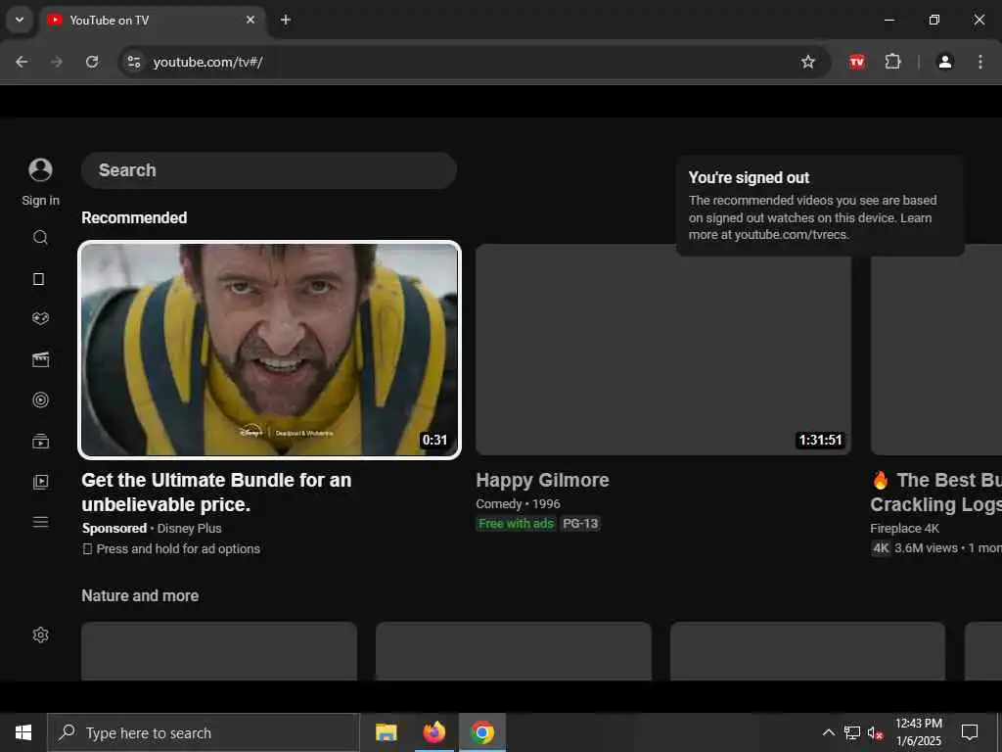Click the PG-13 rating badge
This screenshot has width=1002, height=752.
(580, 524)
